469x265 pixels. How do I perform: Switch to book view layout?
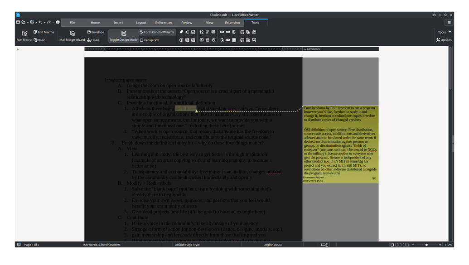click(x=406, y=245)
